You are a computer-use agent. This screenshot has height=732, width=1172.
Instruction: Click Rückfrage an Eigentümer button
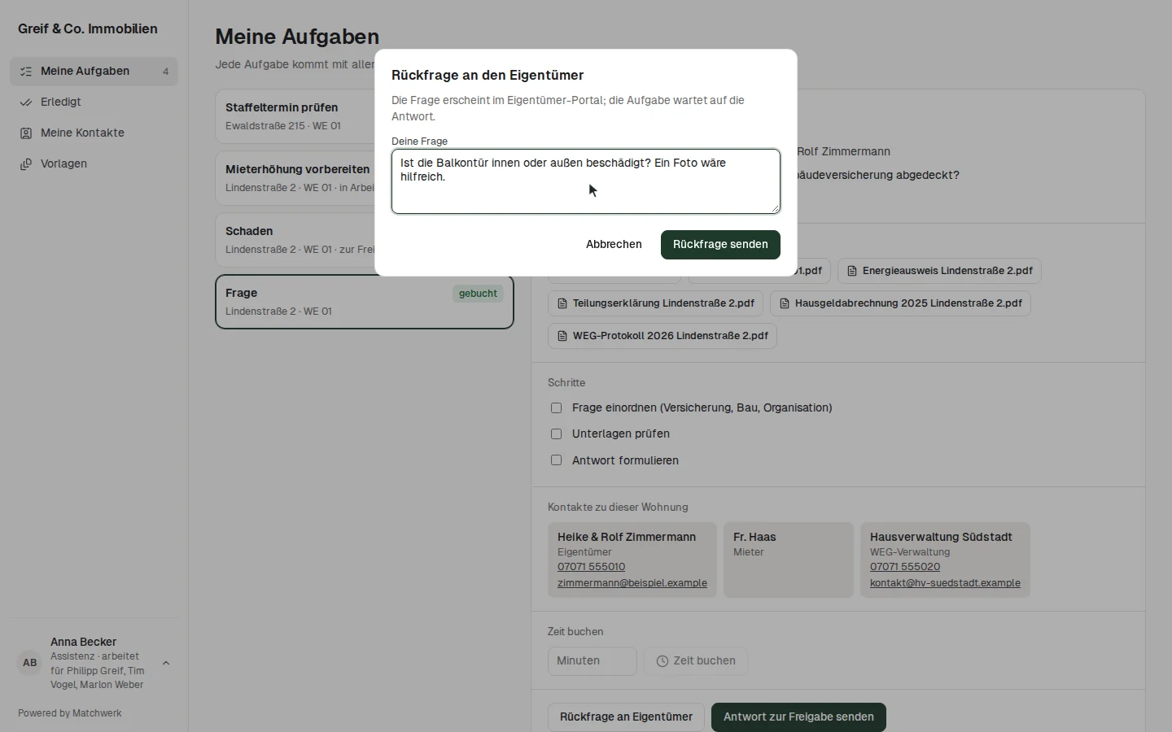pyautogui.click(x=626, y=717)
